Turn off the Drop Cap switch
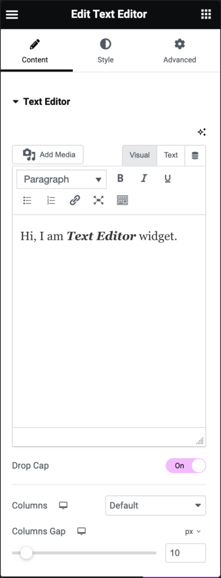 [185, 466]
